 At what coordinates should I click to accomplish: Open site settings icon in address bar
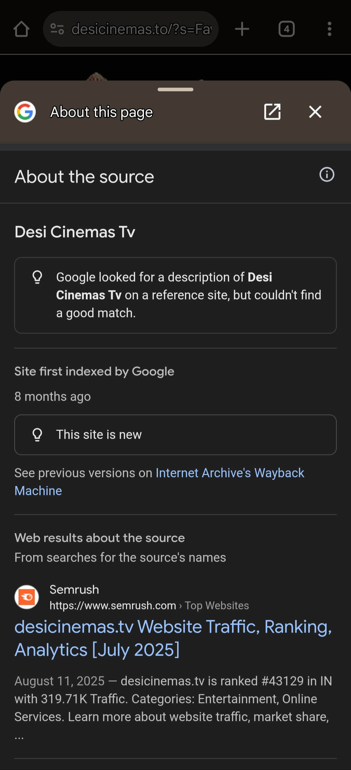57,29
